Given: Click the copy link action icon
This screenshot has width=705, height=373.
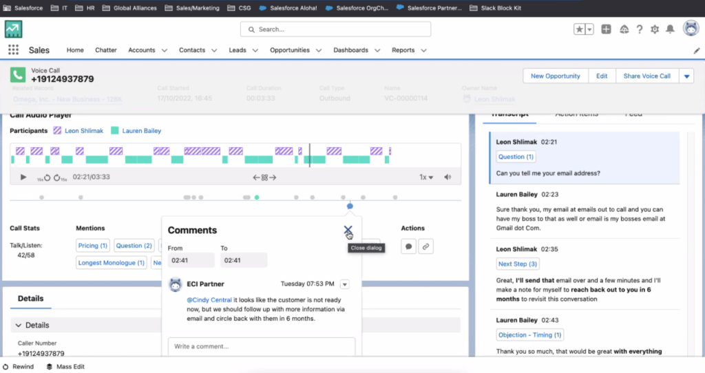Looking at the screenshot, I should tap(426, 246).
